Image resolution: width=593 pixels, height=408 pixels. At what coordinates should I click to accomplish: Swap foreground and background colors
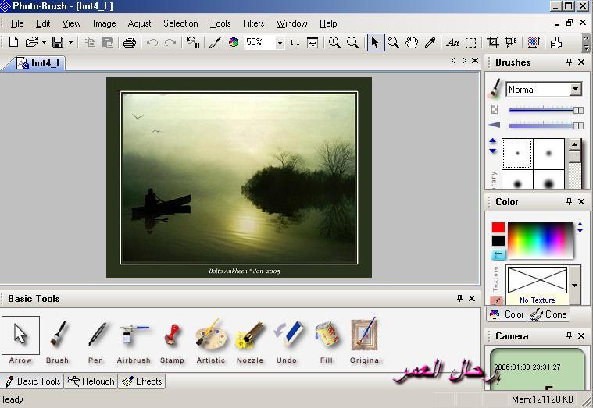[x=498, y=255]
